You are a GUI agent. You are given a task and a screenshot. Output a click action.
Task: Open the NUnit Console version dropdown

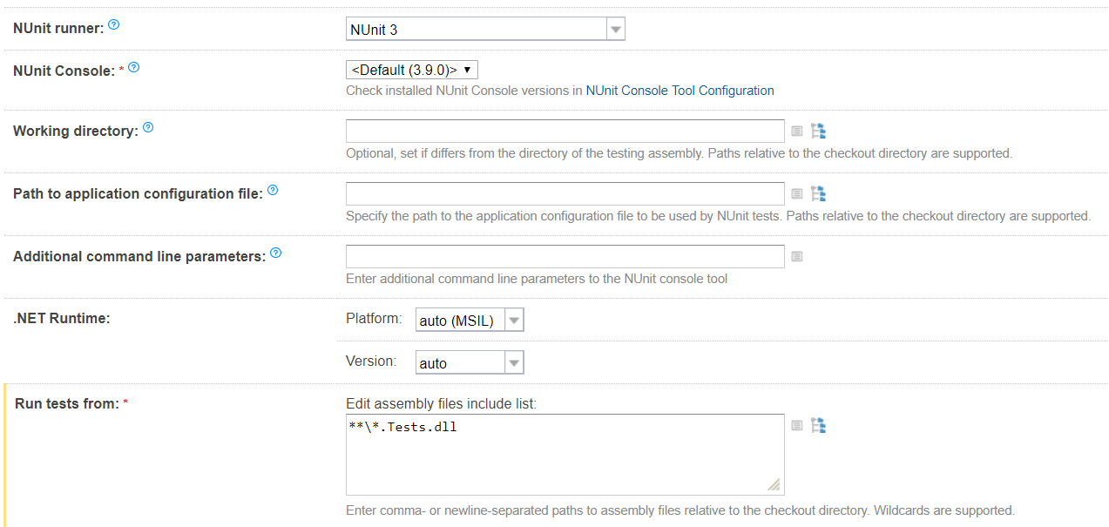(x=412, y=70)
